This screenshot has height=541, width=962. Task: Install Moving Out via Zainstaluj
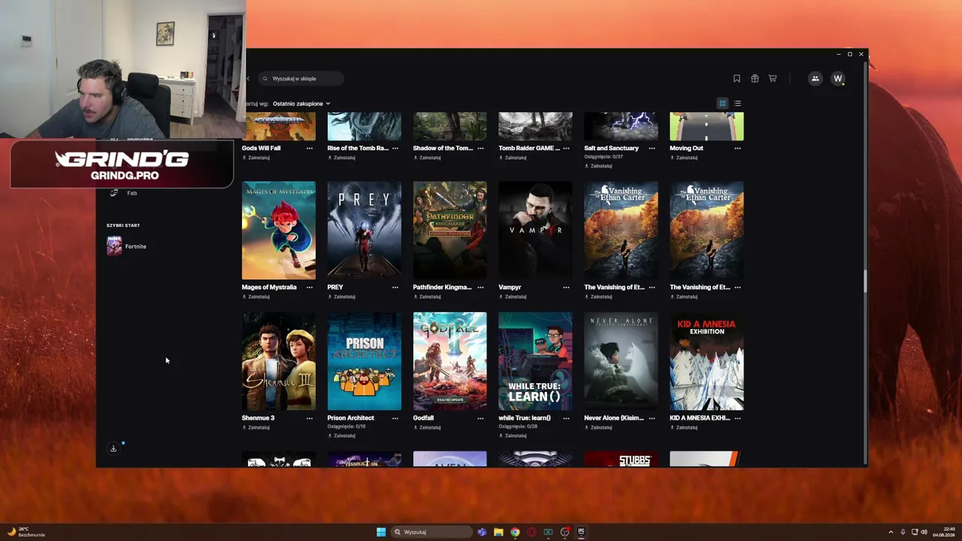[x=684, y=158]
